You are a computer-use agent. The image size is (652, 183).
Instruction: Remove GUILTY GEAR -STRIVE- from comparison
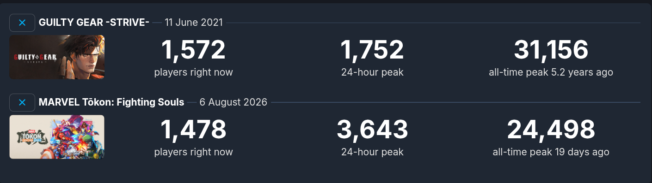point(22,23)
